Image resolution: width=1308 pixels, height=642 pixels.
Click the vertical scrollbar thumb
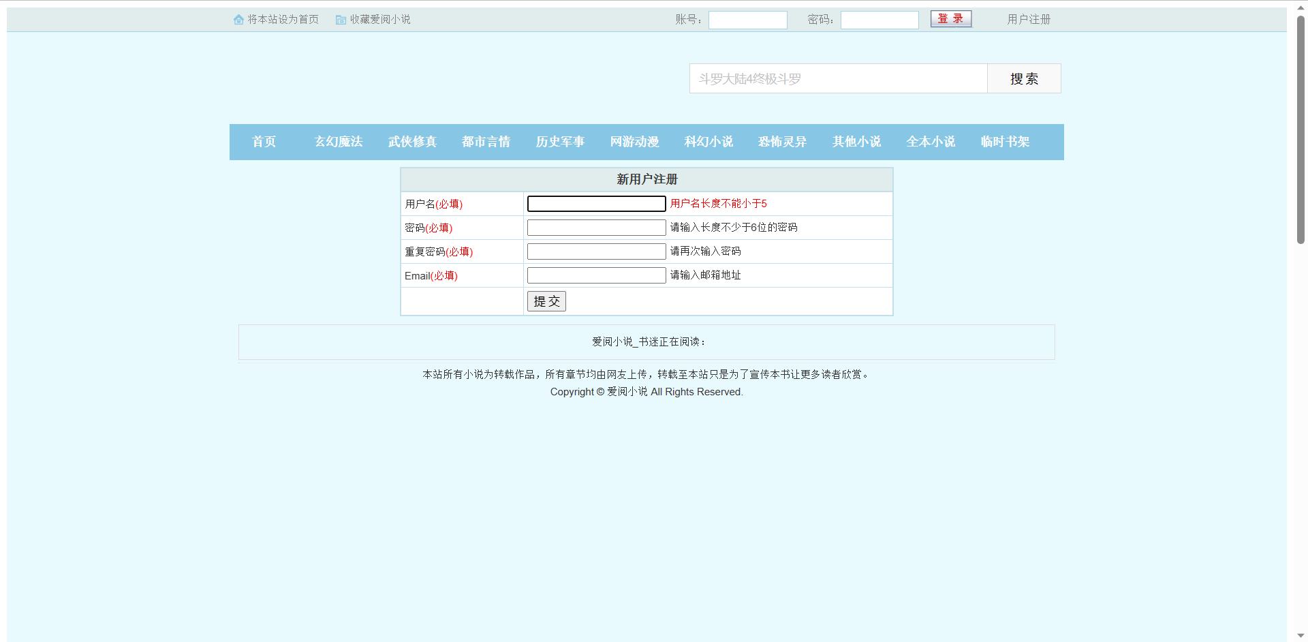[x=1301, y=129]
